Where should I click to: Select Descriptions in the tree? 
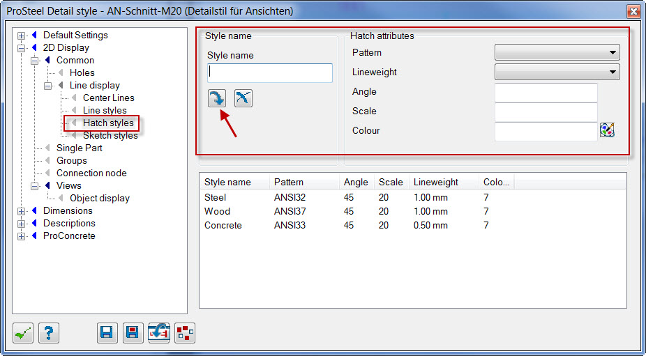coord(69,224)
